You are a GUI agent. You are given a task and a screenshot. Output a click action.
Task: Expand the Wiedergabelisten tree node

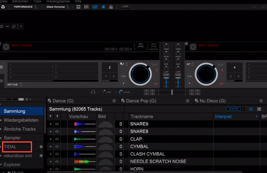tap(1, 120)
